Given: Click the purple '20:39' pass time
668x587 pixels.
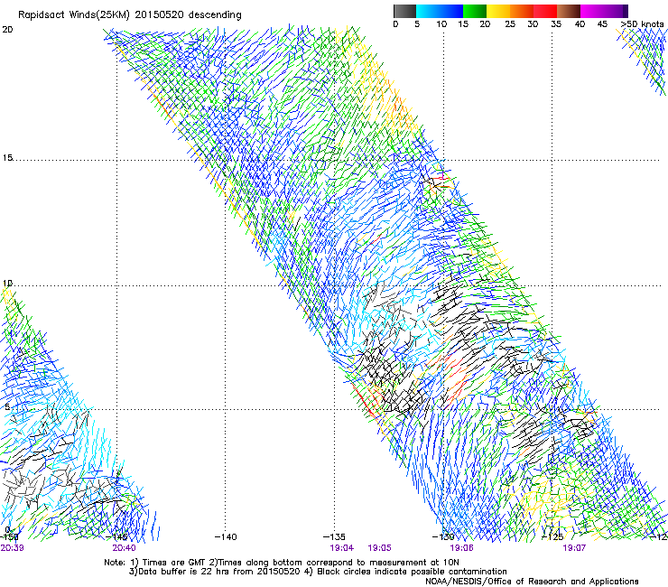Looking at the screenshot, I should point(12,548).
